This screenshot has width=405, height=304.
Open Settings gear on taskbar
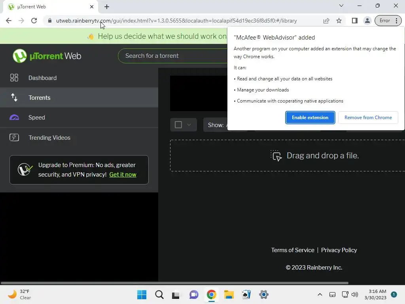pos(264,294)
